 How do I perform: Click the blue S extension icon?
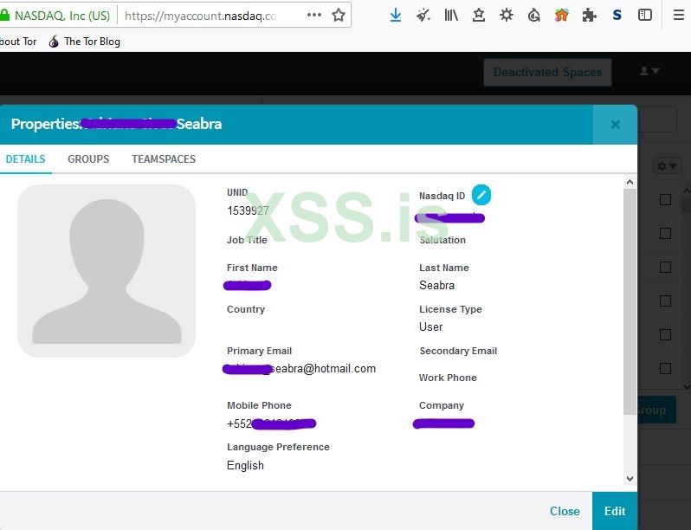click(x=617, y=16)
